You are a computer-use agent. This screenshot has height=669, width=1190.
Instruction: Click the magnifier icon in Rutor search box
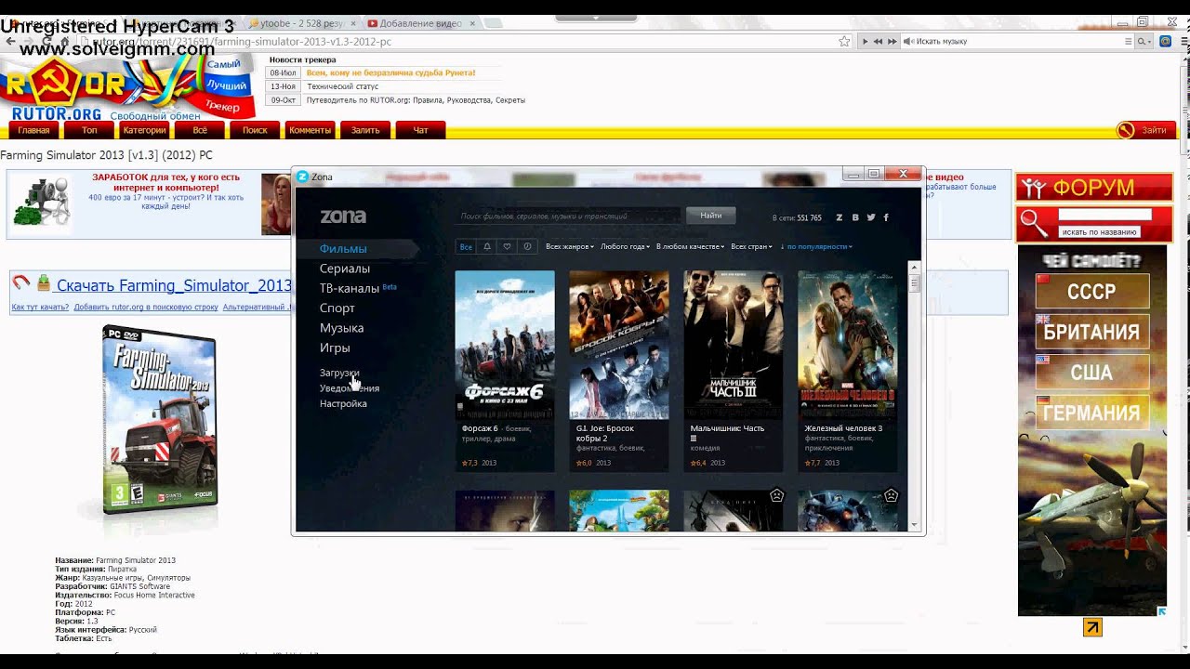(1034, 223)
